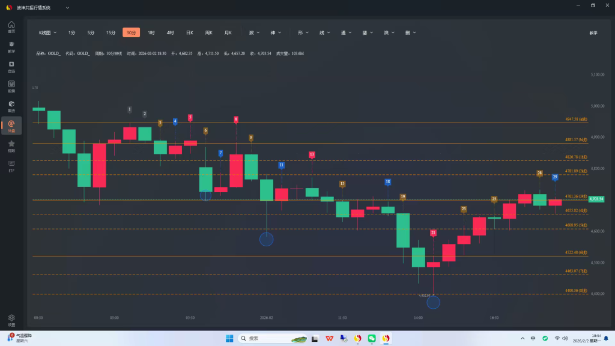Select the 外盘 dollar coin sidebar icon
615x346 pixels.
click(11, 126)
